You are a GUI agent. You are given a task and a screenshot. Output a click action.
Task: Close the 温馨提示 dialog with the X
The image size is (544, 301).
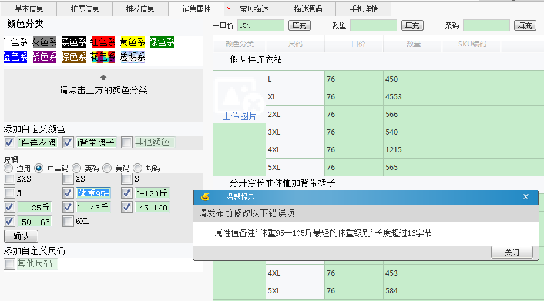point(526,198)
